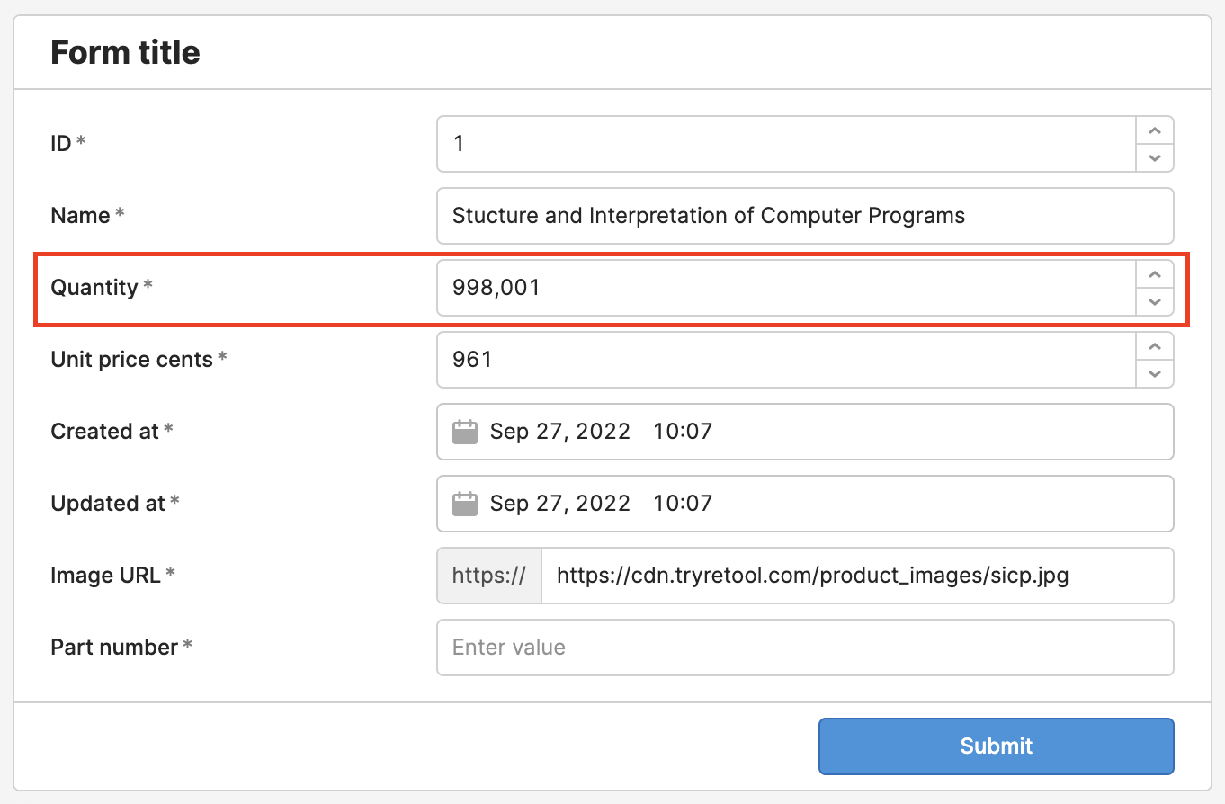
Task: Click the Unit price cents field 961
Action: [x=782, y=360]
